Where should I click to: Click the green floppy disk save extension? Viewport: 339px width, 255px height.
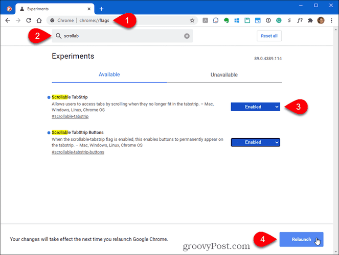[247, 20]
